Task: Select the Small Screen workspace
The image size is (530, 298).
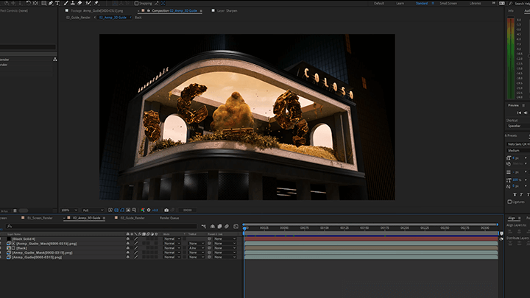Action: [x=448, y=4]
